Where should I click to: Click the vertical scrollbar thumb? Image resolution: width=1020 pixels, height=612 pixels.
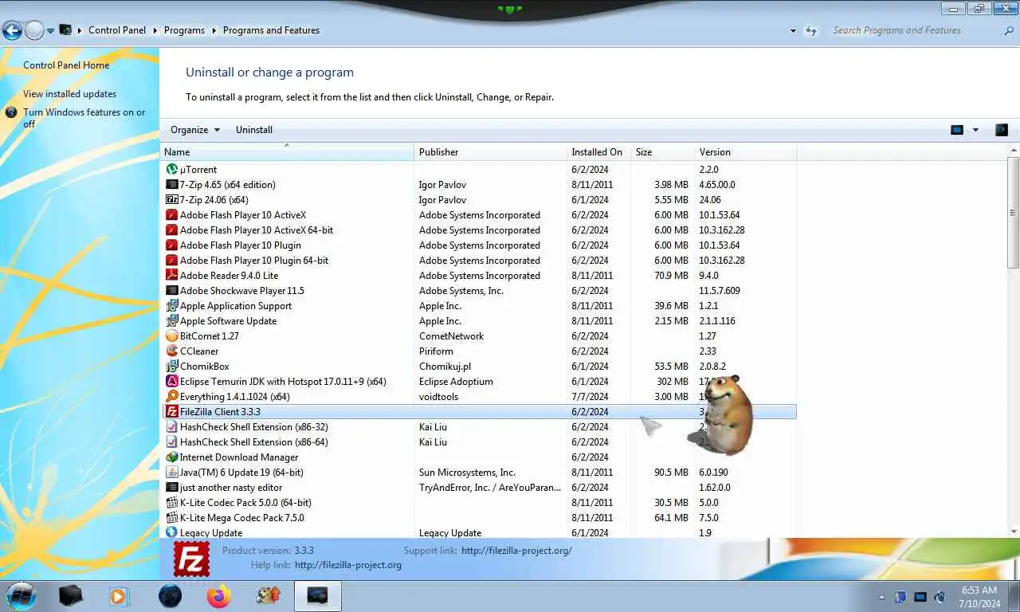(x=1014, y=212)
